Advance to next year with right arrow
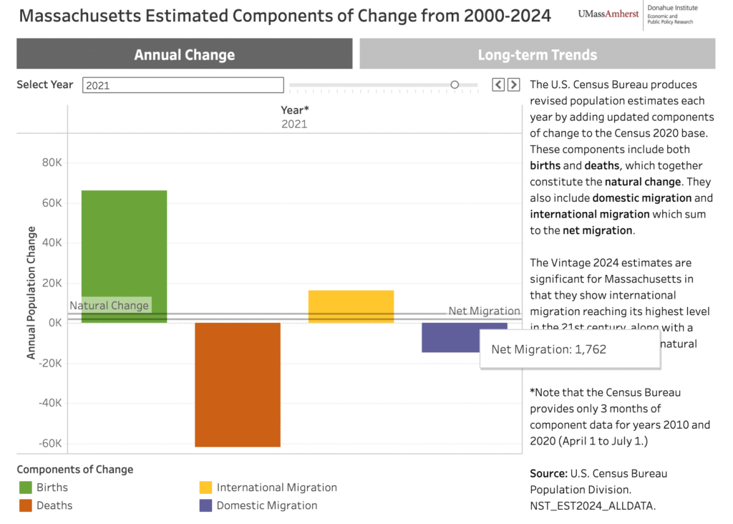The width and height of the screenshot is (733, 524). tap(514, 84)
